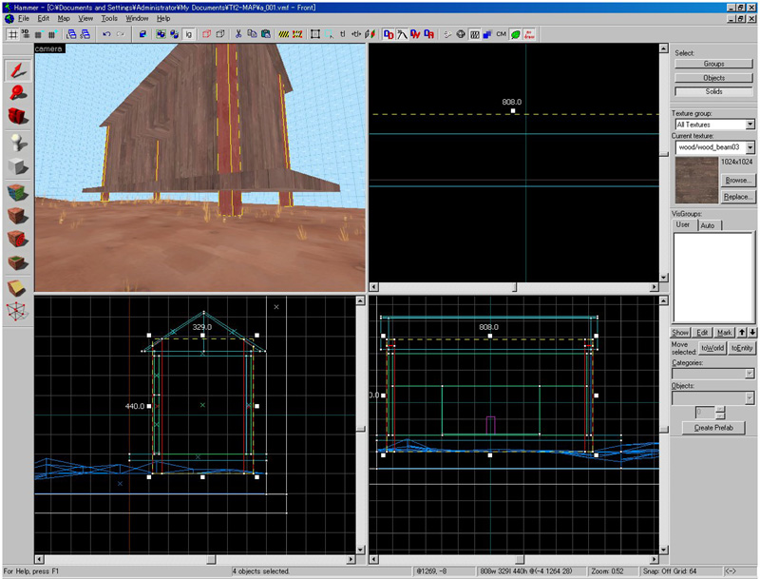Open the multicolored cube Texture Application tool

point(18,192)
